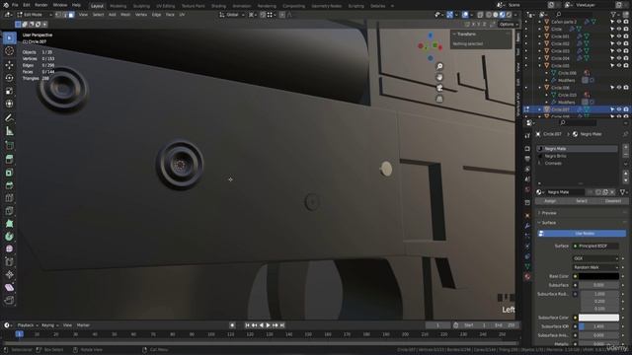Select the Rip Region tool
This screenshot has width=632, height=355.
(x=9, y=300)
